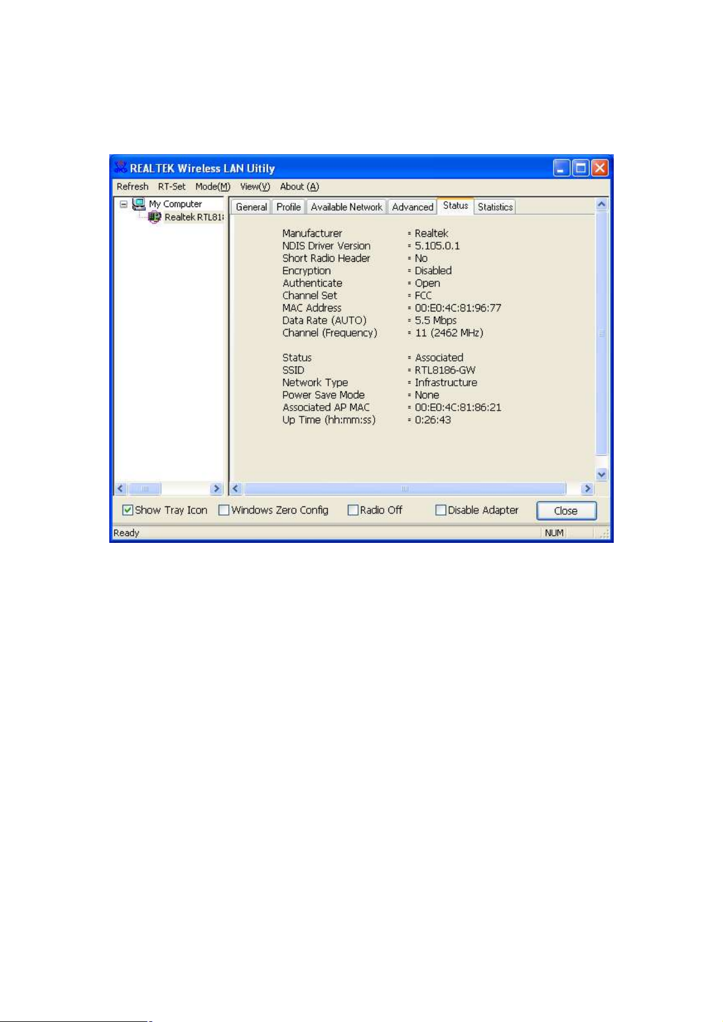Screen dimensions: 723x1022
Task: Click the tree pane scroll left arrow
Action: coord(121,488)
